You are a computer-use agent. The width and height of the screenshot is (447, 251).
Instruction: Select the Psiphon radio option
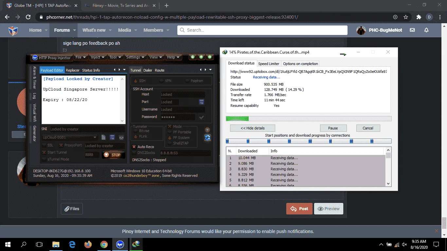pos(188,81)
